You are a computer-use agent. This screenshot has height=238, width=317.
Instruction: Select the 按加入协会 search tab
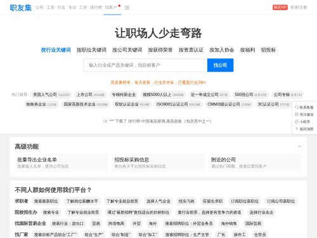tap(222, 50)
